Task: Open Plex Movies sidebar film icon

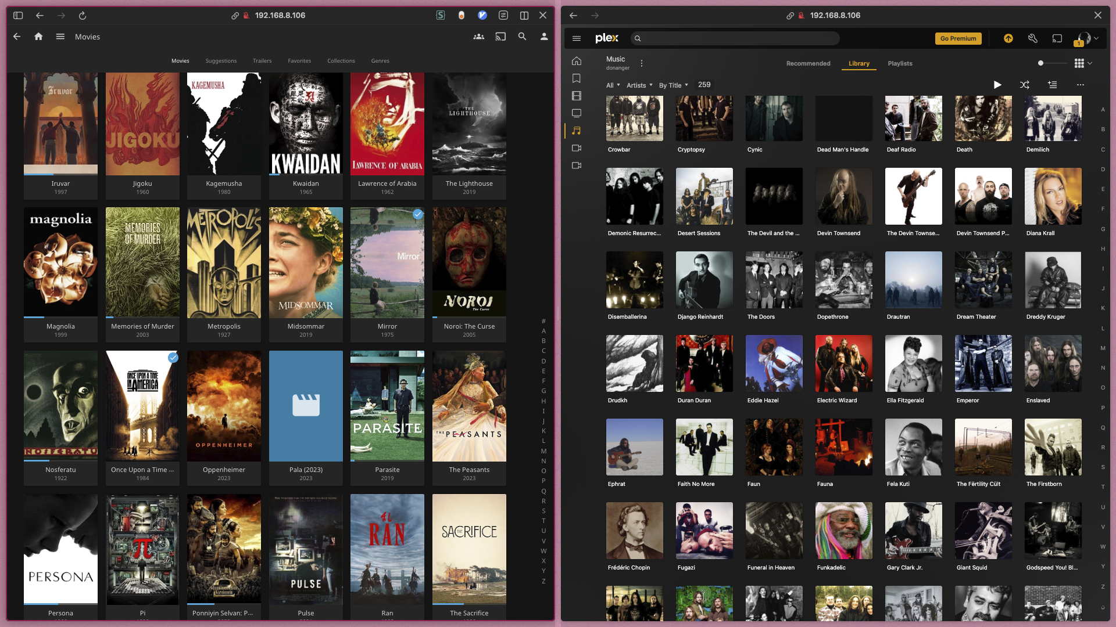Action: coord(576,96)
